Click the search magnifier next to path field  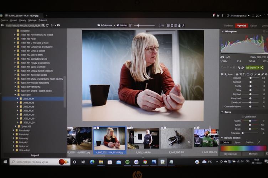click(43, 25)
